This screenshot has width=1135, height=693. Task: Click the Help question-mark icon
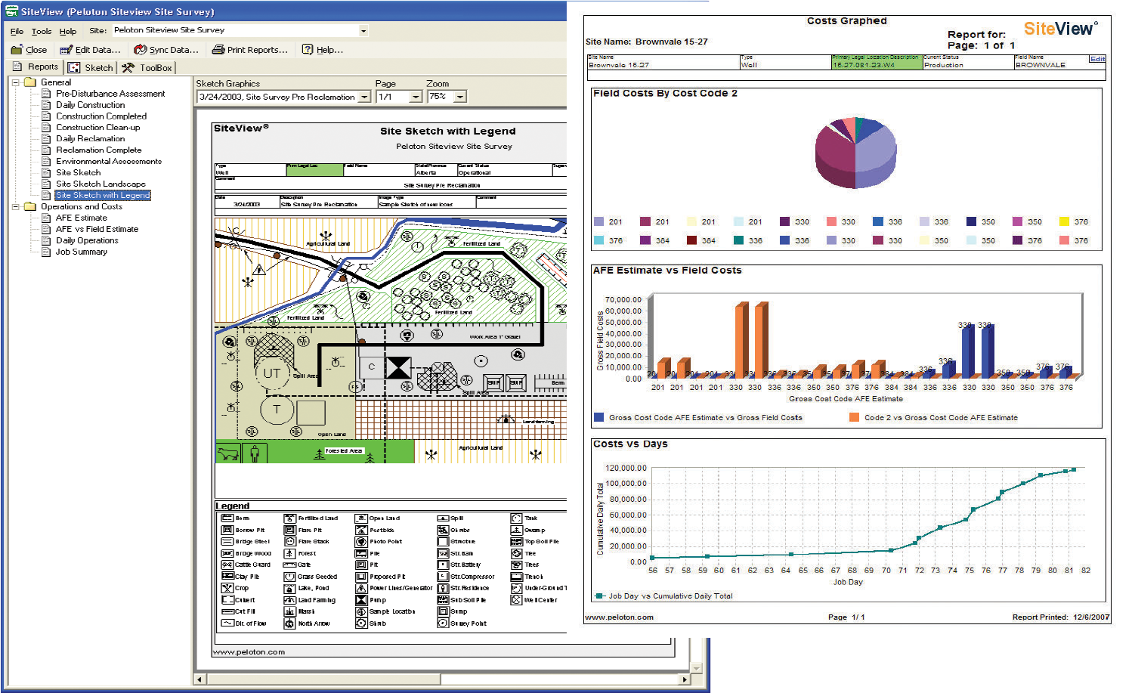click(306, 50)
